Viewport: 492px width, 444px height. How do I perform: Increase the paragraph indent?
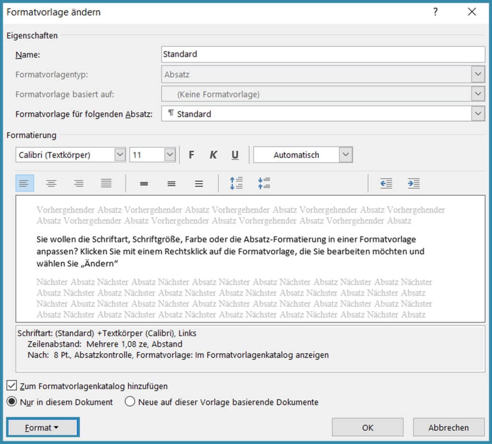pyautogui.click(x=414, y=183)
